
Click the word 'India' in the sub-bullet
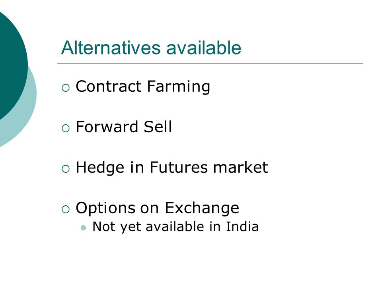(x=242, y=227)
